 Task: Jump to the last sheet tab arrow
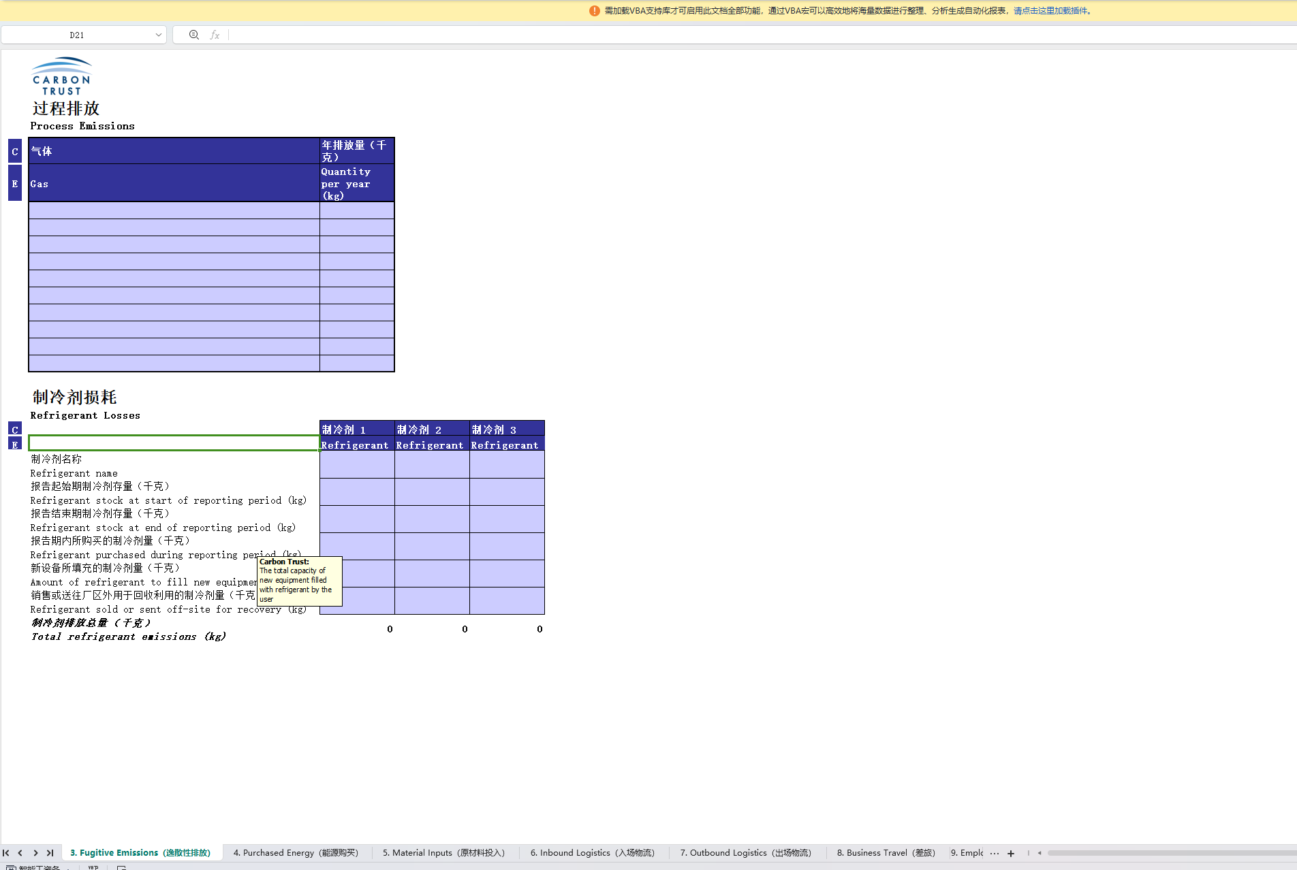[x=50, y=853]
